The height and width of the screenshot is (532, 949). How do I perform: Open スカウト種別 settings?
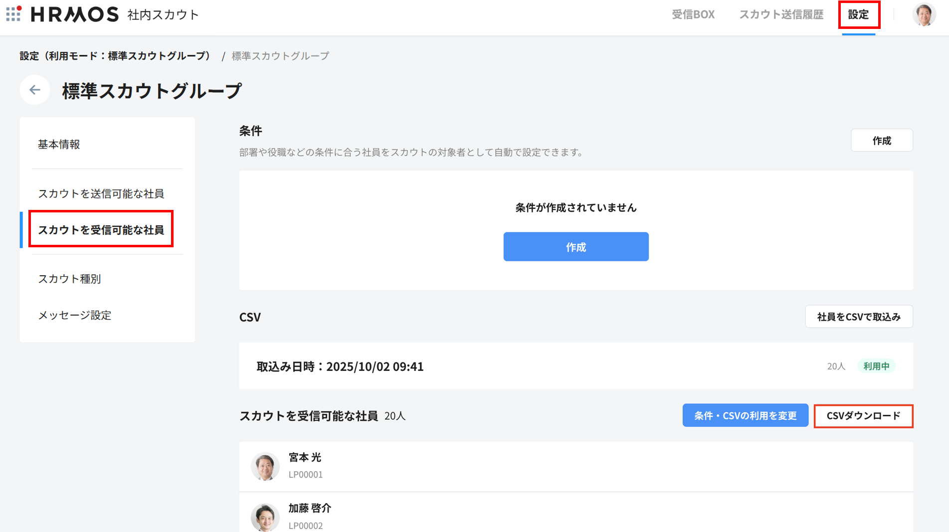click(x=70, y=279)
